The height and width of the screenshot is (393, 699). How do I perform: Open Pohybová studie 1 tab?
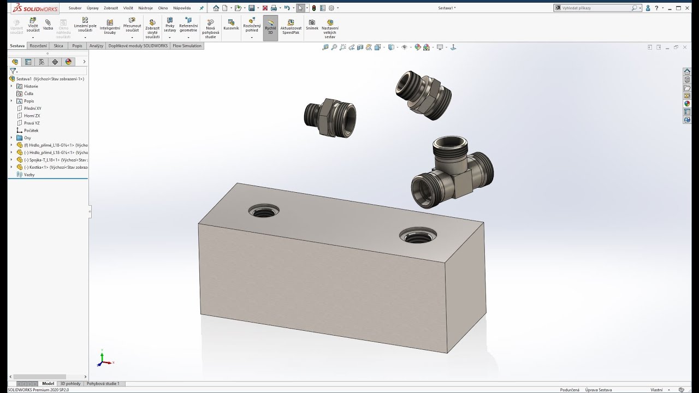coord(103,384)
